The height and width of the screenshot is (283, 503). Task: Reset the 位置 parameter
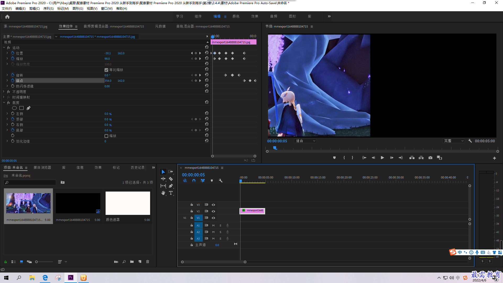tap(207, 53)
